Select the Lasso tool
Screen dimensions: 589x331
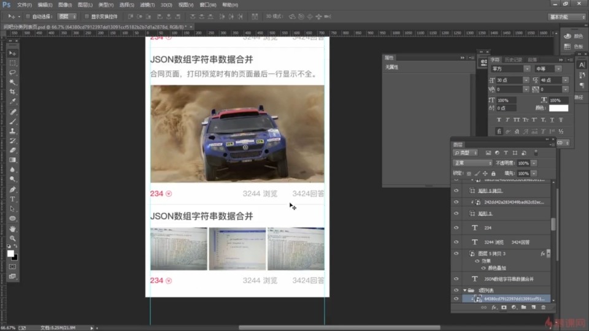pos(12,72)
